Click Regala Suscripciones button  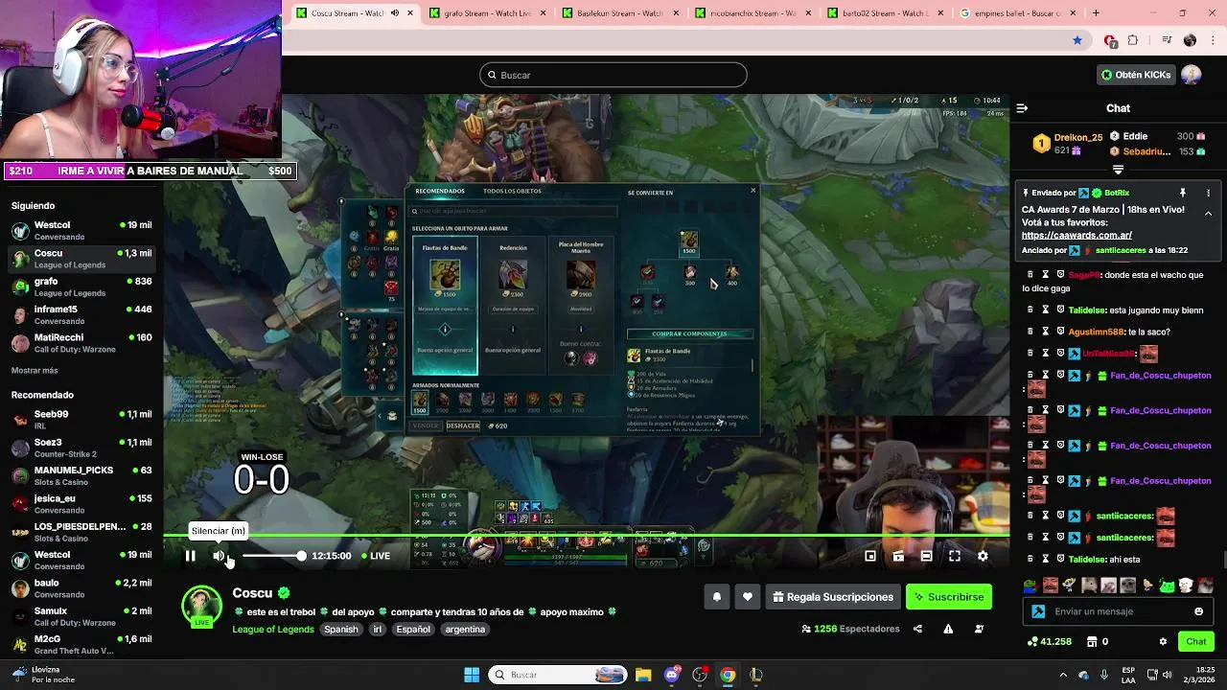833,597
